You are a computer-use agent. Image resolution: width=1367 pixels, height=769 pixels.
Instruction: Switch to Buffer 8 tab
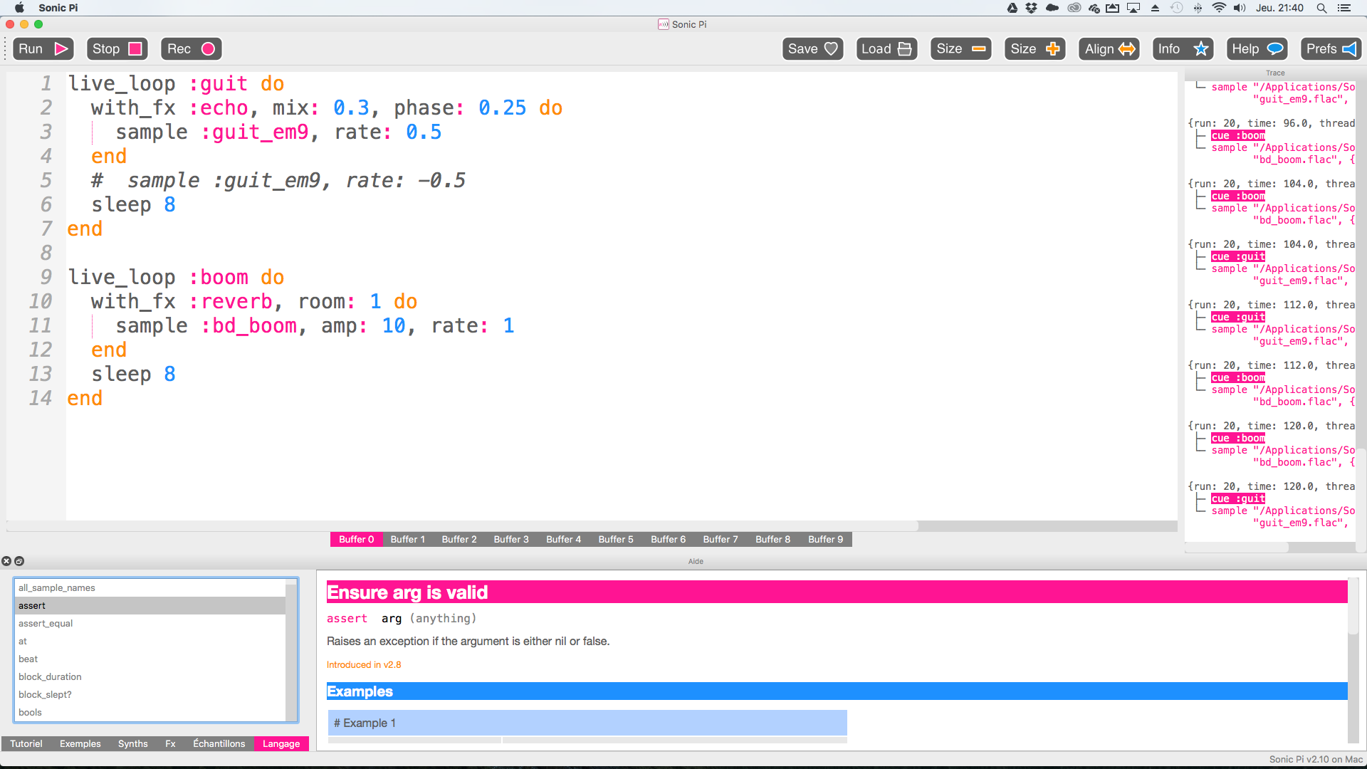tap(773, 539)
